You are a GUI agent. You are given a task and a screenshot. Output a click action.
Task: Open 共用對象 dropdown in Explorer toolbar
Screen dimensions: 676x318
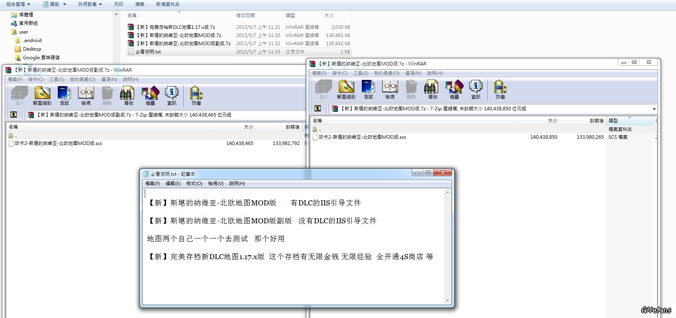click(x=90, y=4)
